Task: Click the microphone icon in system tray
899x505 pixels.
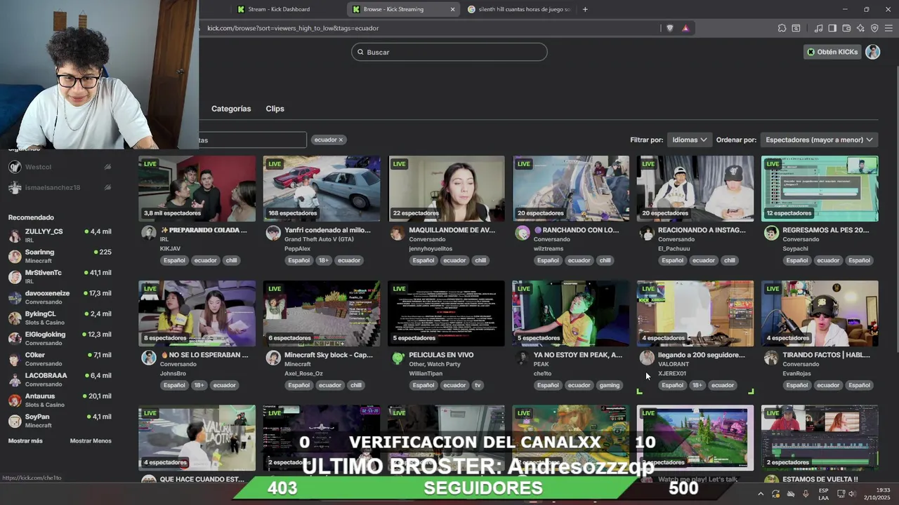Action: point(806,494)
